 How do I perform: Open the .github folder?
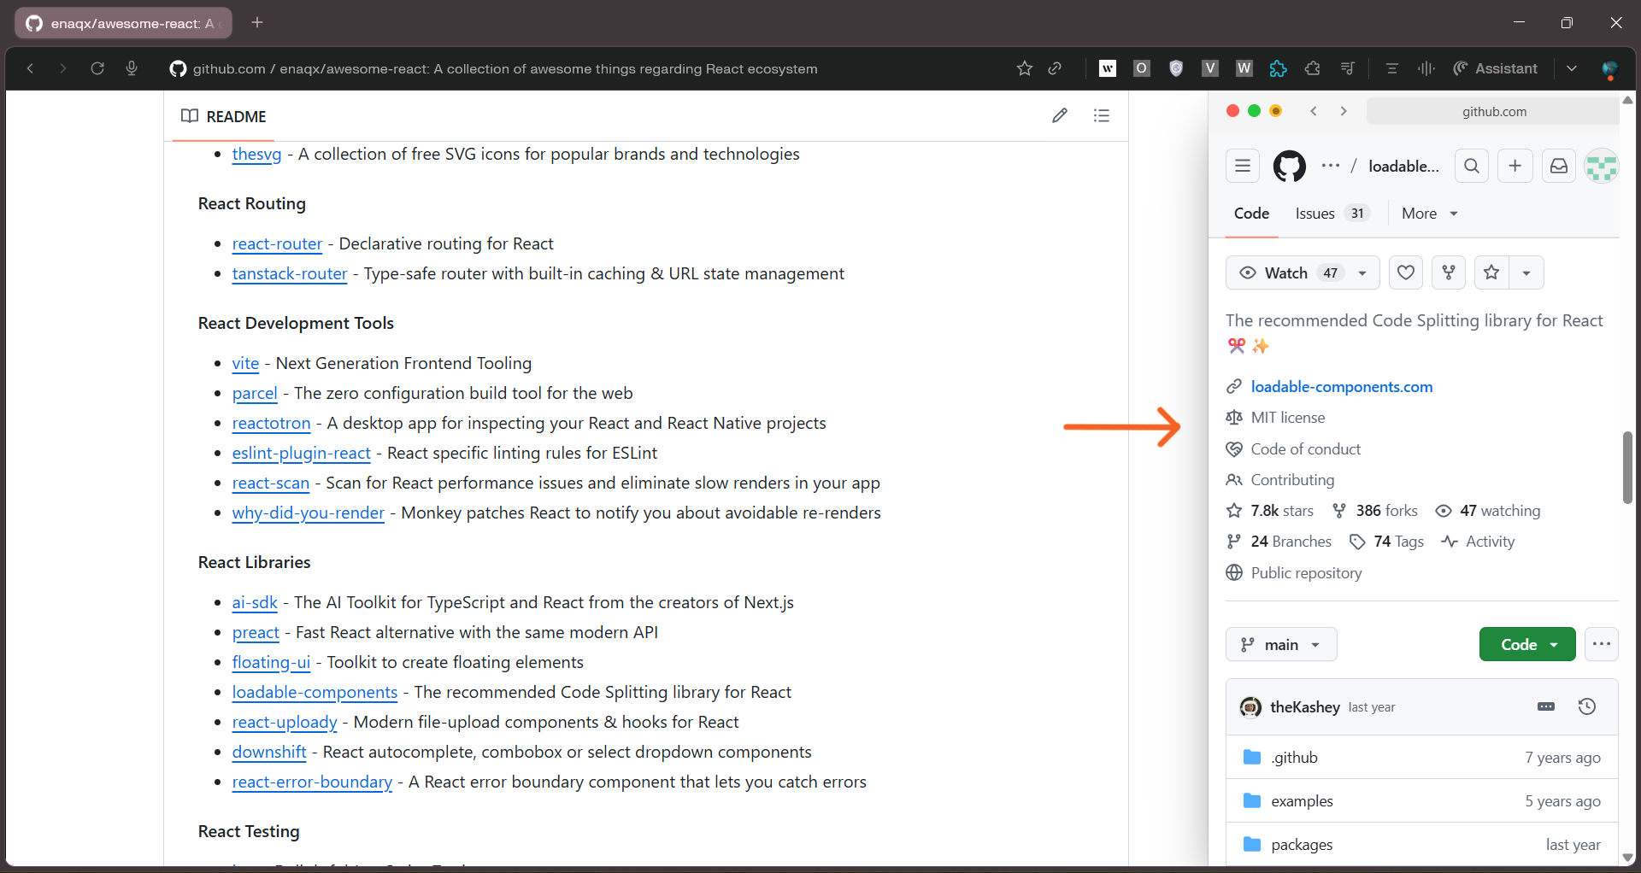coord(1294,758)
